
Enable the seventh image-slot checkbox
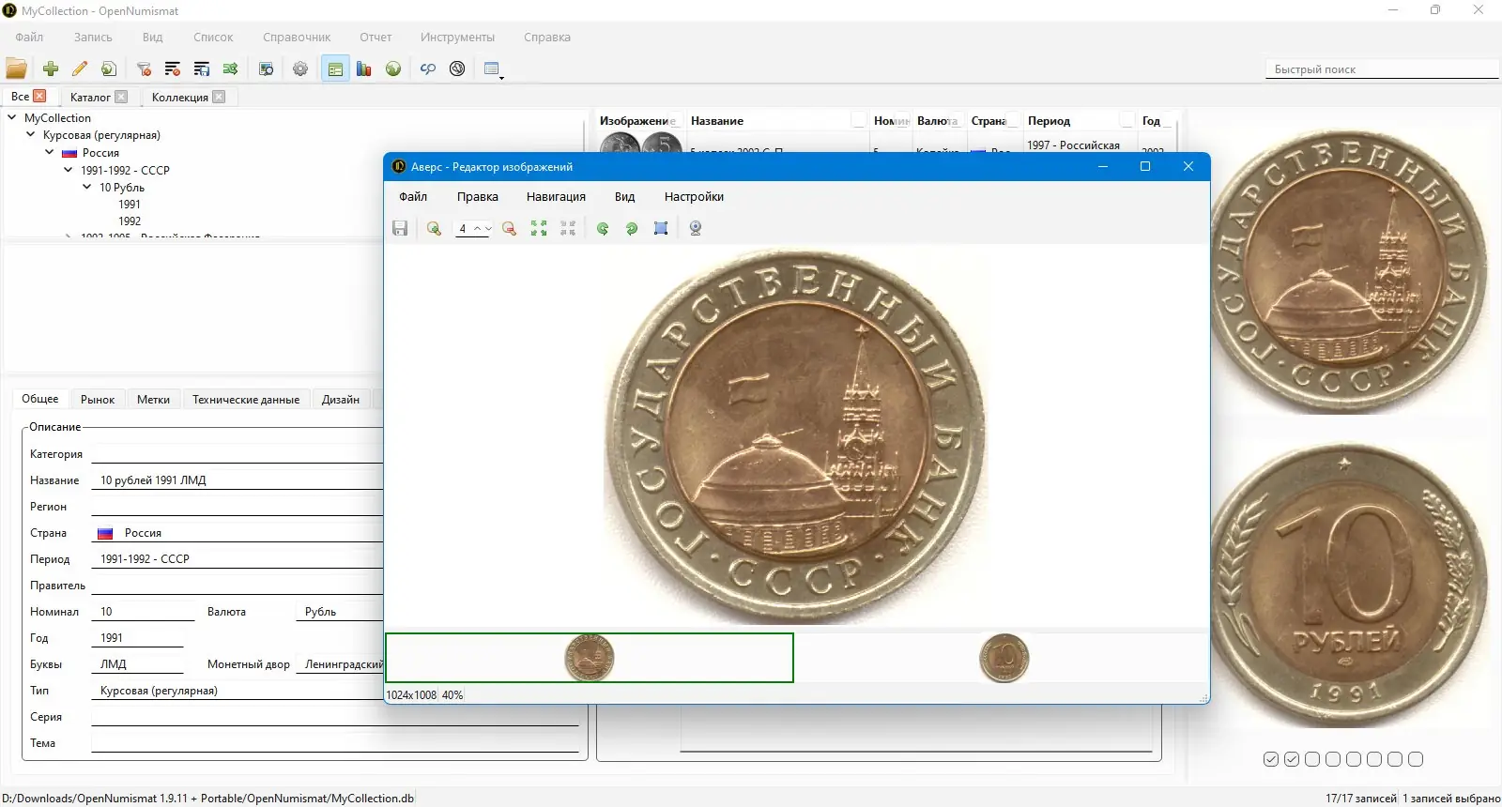(1395, 759)
